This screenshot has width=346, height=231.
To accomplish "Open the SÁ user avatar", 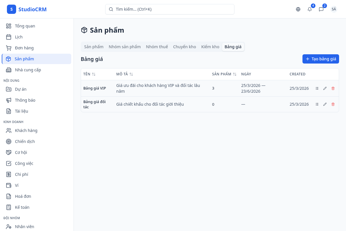I will pyautogui.click(x=334, y=9).
